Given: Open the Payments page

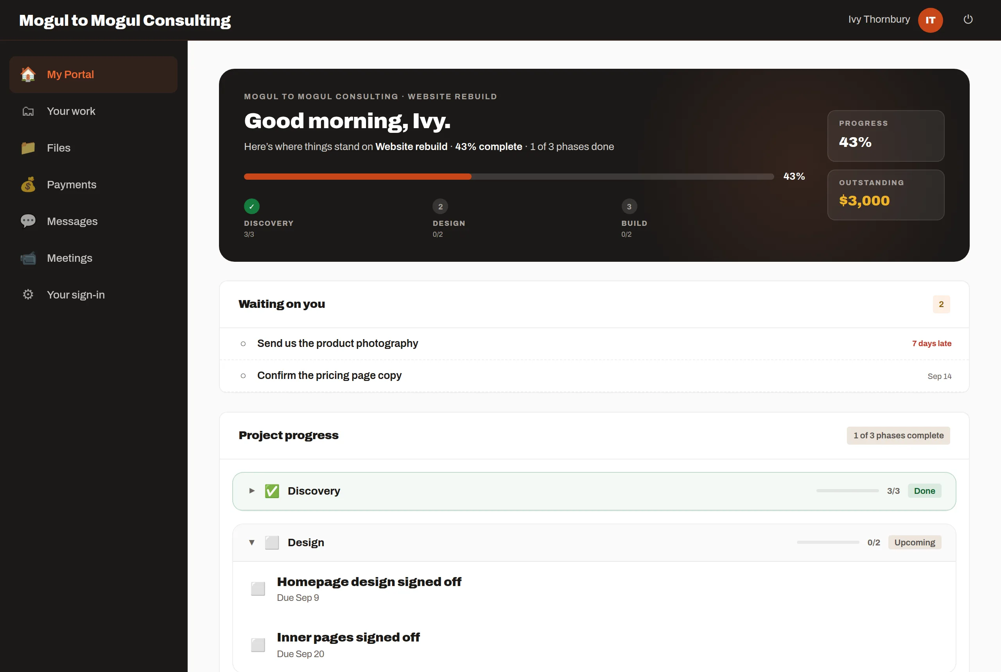Looking at the screenshot, I should click(x=93, y=185).
